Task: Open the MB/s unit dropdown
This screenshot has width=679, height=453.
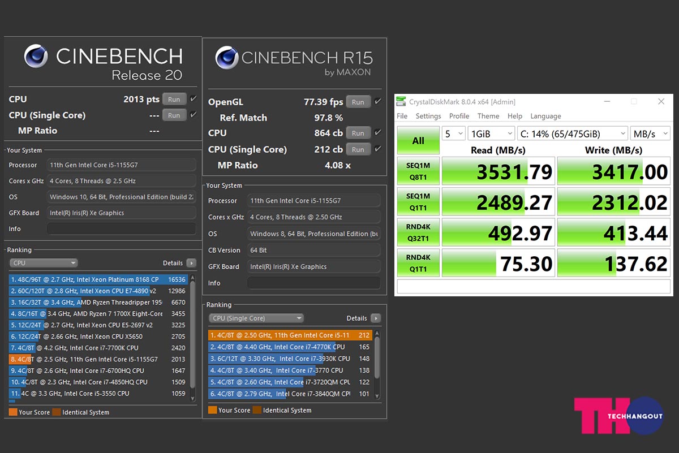Action: (650, 134)
